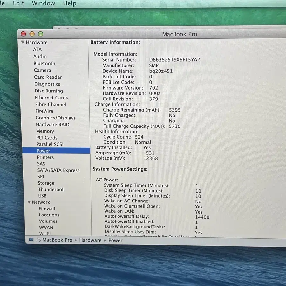Open the Edit menu
Screen dimensions: 286x286
click(x=18, y=3)
